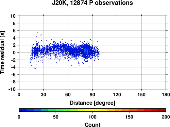Click the x-axis tick label 180
Screen dimensions: 170x127
[x=166, y=94]
